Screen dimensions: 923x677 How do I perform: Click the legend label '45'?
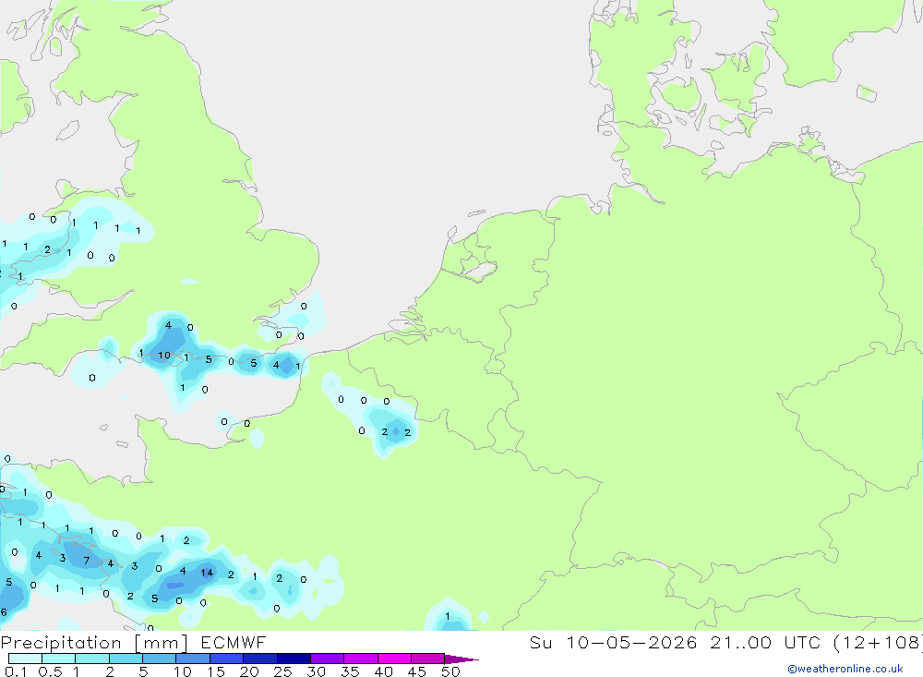coord(417,671)
